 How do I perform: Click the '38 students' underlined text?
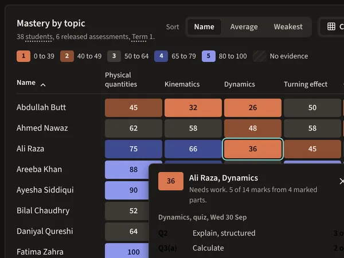click(x=34, y=37)
